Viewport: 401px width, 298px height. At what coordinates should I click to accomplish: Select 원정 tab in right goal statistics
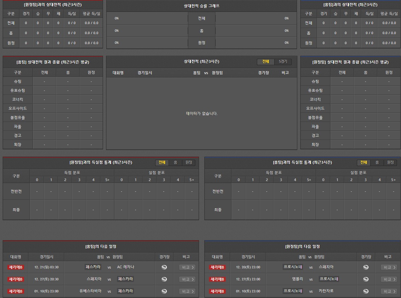[x=390, y=162]
